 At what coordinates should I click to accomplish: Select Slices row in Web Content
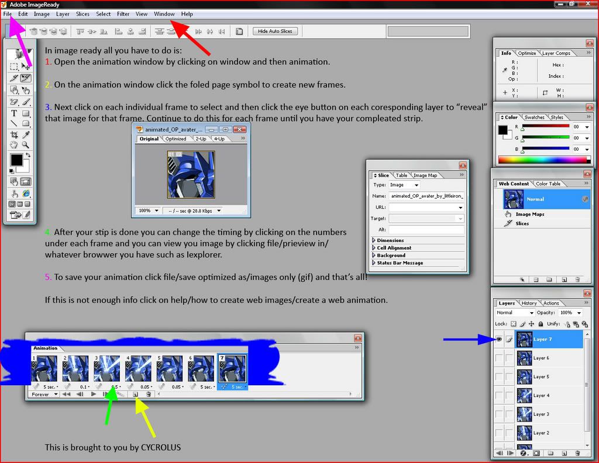542,223
